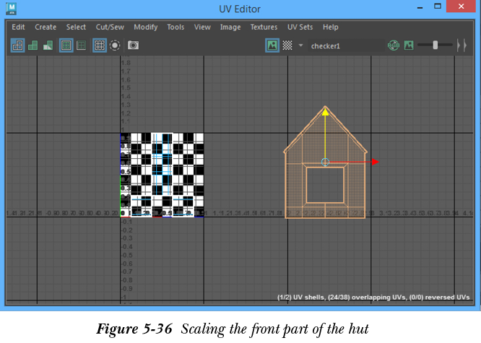This screenshot has width=481, height=343.
Task: Open the Edit menu
Action: (18, 27)
